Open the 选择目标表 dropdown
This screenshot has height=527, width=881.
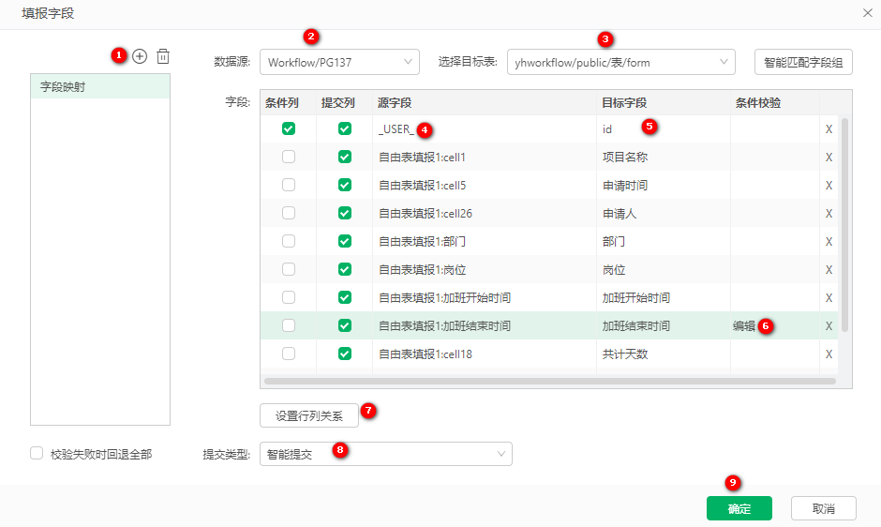pos(620,62)
